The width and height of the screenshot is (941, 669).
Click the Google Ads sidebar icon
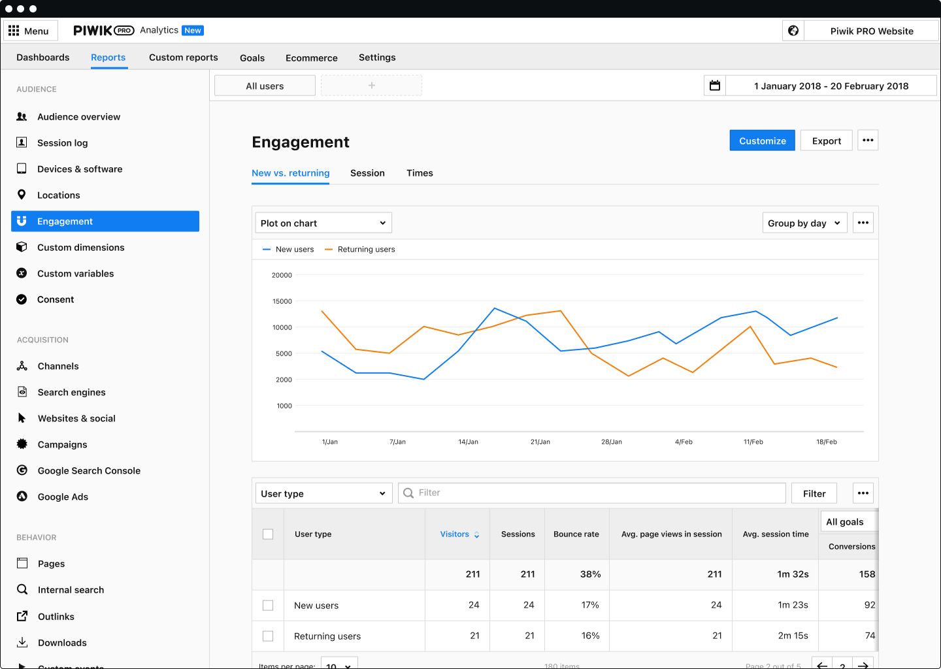22,497
